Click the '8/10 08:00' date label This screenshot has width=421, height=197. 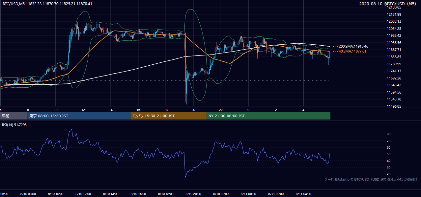click(x=28, y=194)
